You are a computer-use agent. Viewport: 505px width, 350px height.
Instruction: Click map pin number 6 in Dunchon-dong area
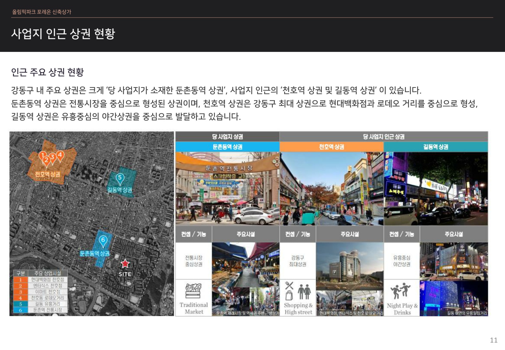[103, 240]
